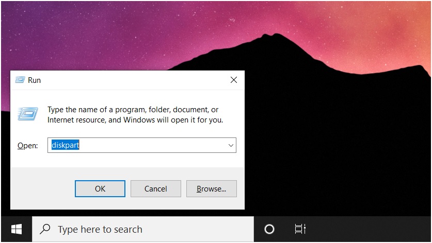This screenshot has width=432, height=243.
Task: Click the Run icon in title bar
Action: click(x=20, y=80)
